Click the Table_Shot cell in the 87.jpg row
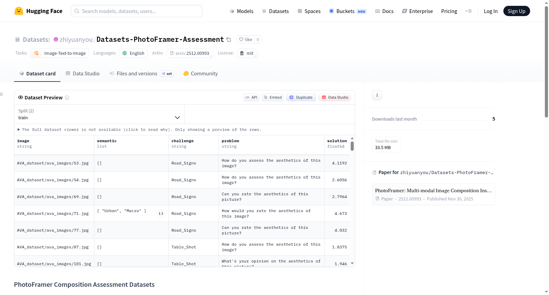This screenshot has height=295, width=549. coord(194,247)
